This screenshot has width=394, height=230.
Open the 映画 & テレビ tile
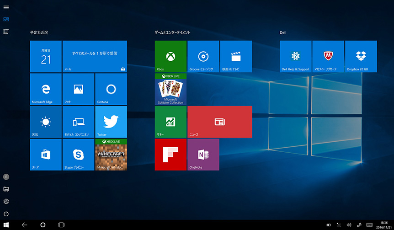pyautogui.click(x=236, y=56)
